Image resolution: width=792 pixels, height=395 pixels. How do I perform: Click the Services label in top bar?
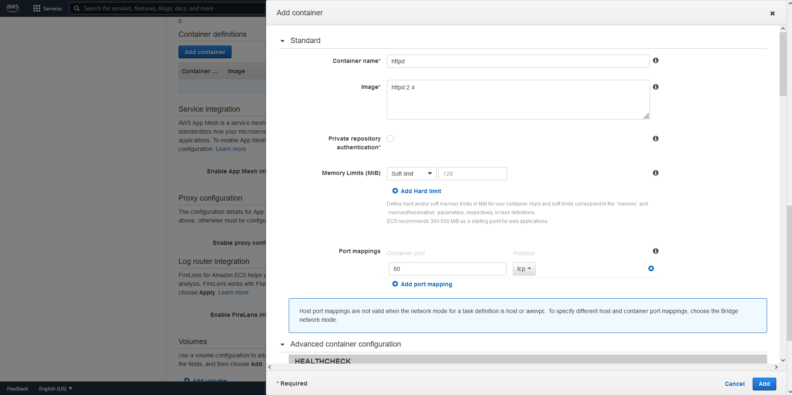click(53, 8)
